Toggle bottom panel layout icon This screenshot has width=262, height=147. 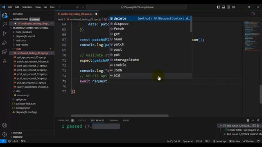[223, 7]
